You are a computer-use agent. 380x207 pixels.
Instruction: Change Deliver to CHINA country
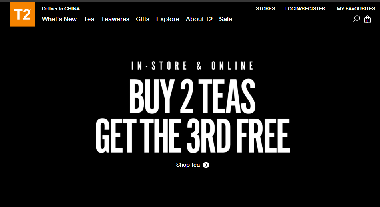click(61, 9)
